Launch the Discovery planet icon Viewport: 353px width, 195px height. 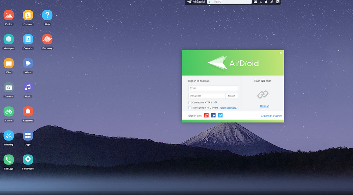point(47,39)
